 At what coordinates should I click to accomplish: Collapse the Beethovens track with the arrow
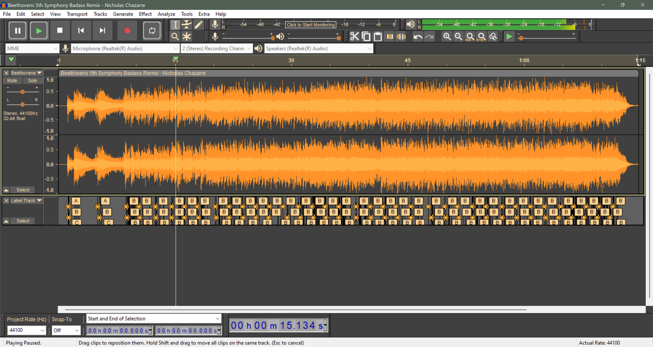tap(6, 190)
